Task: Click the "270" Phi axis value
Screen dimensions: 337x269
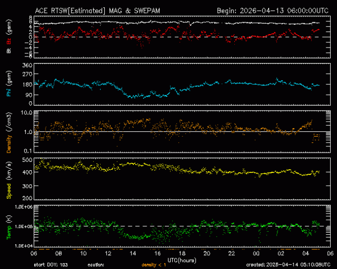Action: [x=27, y=74]
